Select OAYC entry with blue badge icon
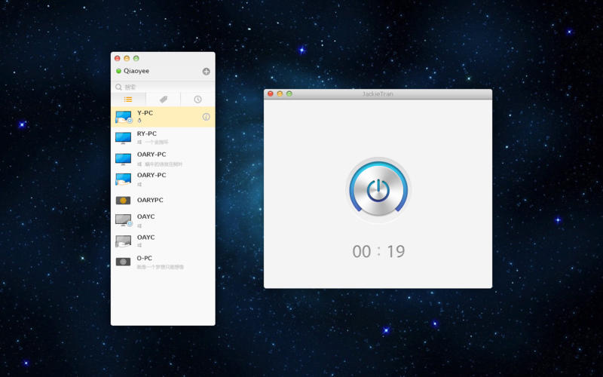Viewport: 603px width, 377px height. (x=158, y=220)
